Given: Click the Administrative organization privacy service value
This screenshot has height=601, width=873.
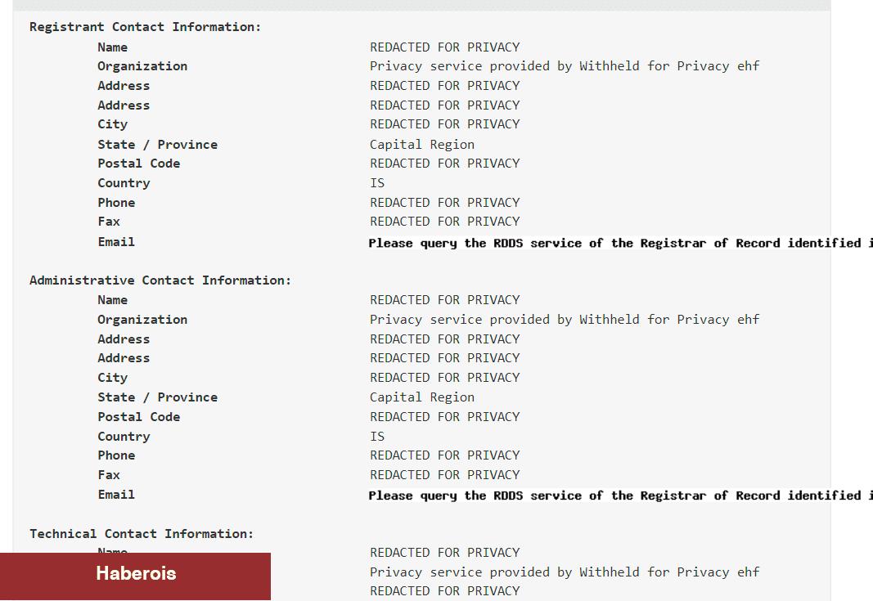Looking at the screenshot, I should click(x=564, y=320).
